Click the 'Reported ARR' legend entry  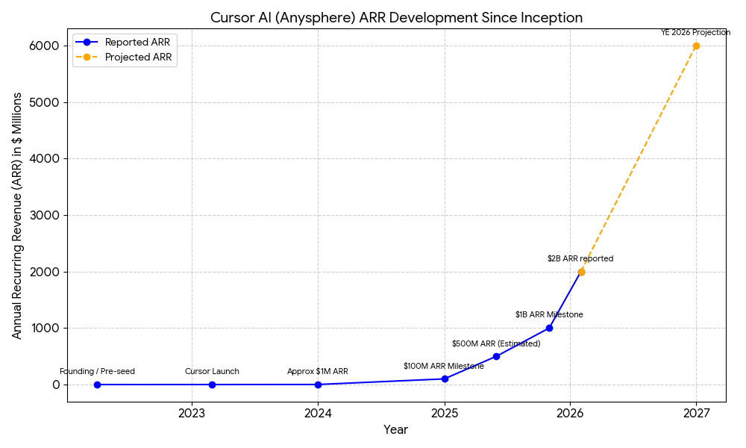pos(123,43)
